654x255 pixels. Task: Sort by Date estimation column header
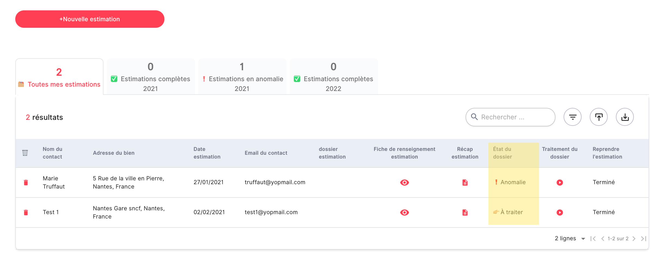207,153
